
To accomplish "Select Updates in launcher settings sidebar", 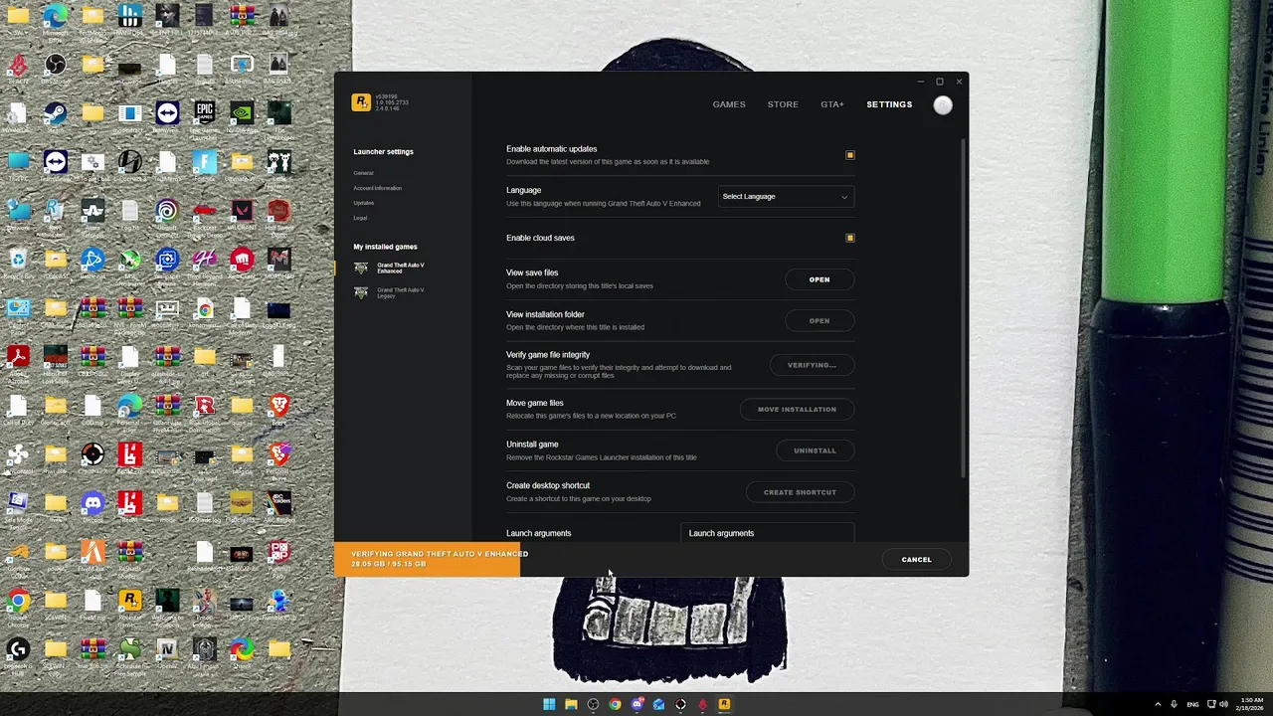I will click(364, 203).
